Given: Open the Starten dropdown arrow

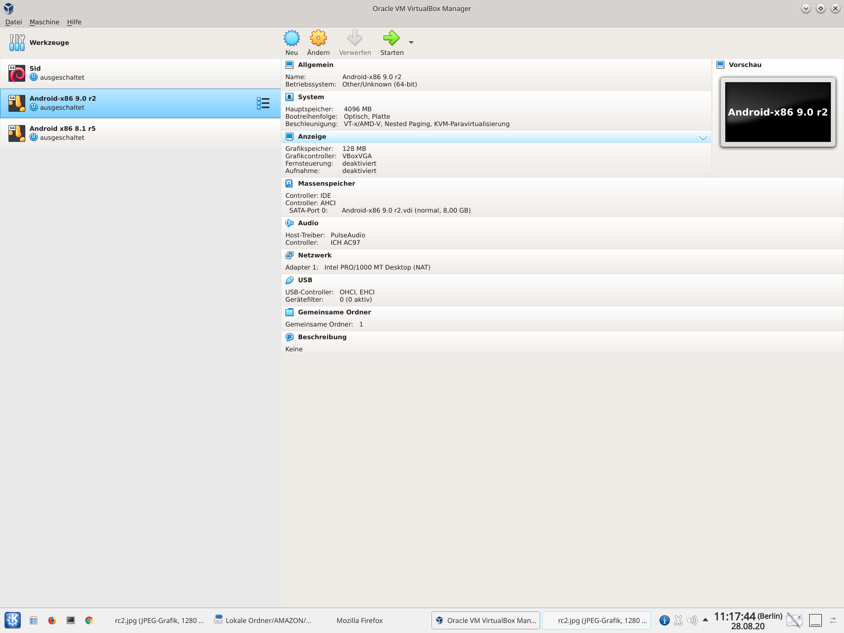Looking at the screenshot, I should [x=411, y=42].
